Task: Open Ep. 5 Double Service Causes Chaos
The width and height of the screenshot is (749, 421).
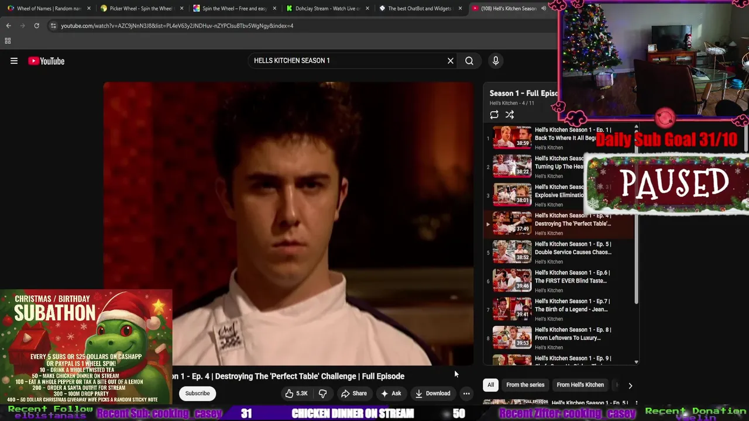Action: 559,252
